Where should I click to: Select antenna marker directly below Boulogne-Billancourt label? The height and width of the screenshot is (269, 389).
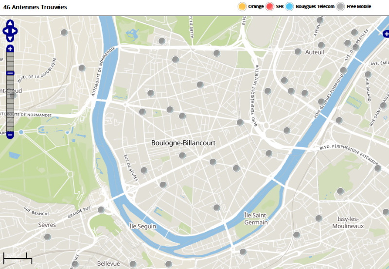pyautogui.click(x=182, y=156)
